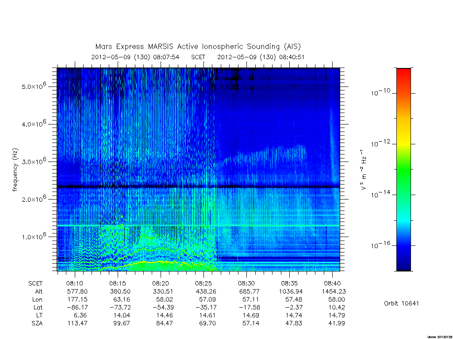453x339 pixels.
Task: Click the latitude value -86.17
Action: point(77,307)
